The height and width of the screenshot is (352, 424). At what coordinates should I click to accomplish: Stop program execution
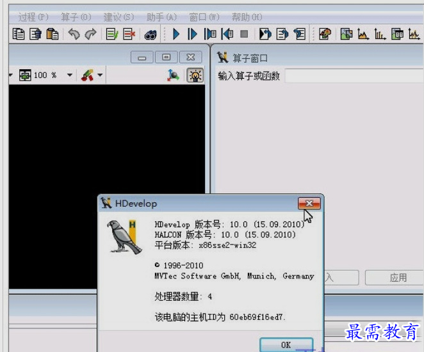click(244, 34)
